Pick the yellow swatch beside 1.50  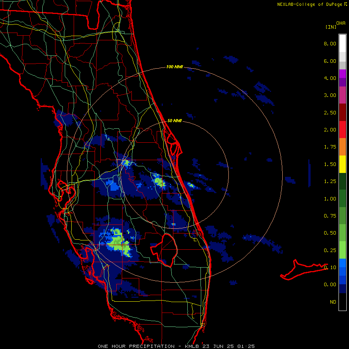pos(342,164)
